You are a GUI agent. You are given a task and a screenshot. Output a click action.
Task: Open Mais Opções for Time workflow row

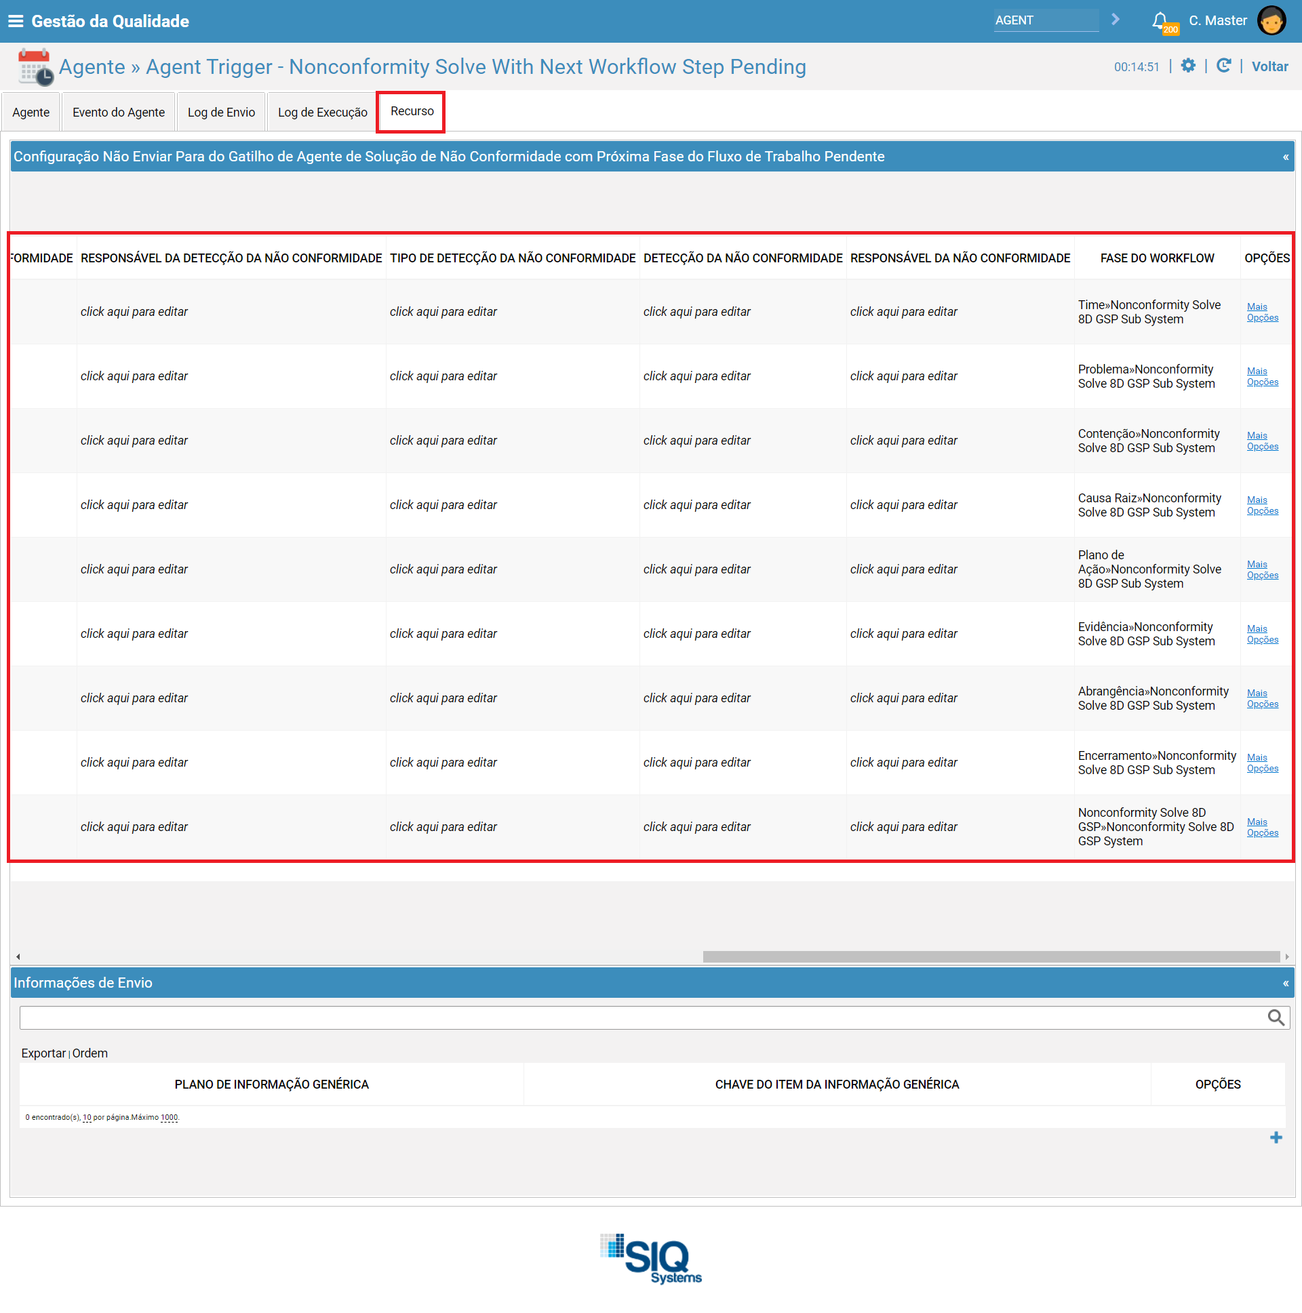[x=1262, y=312]
